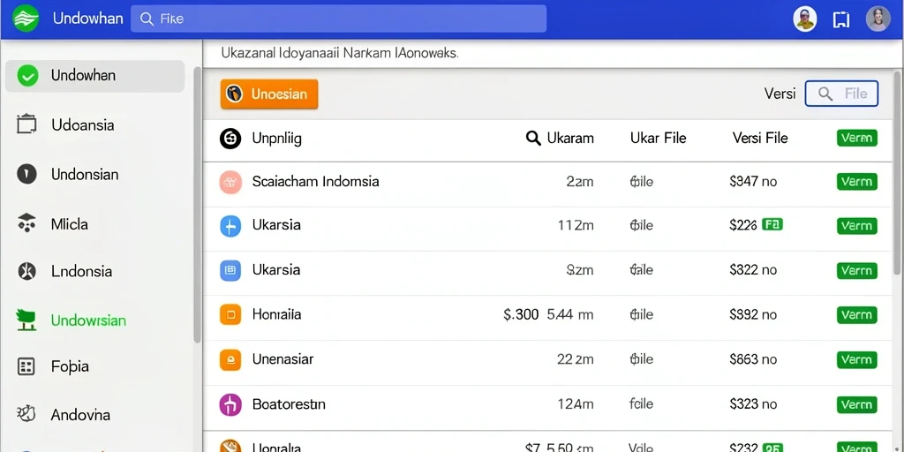Screen dimensions: 904x452
Task: Click the $347 no value
Action: [753, 182]
